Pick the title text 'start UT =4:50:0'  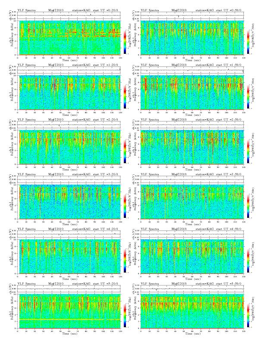(x=229, y=229)
